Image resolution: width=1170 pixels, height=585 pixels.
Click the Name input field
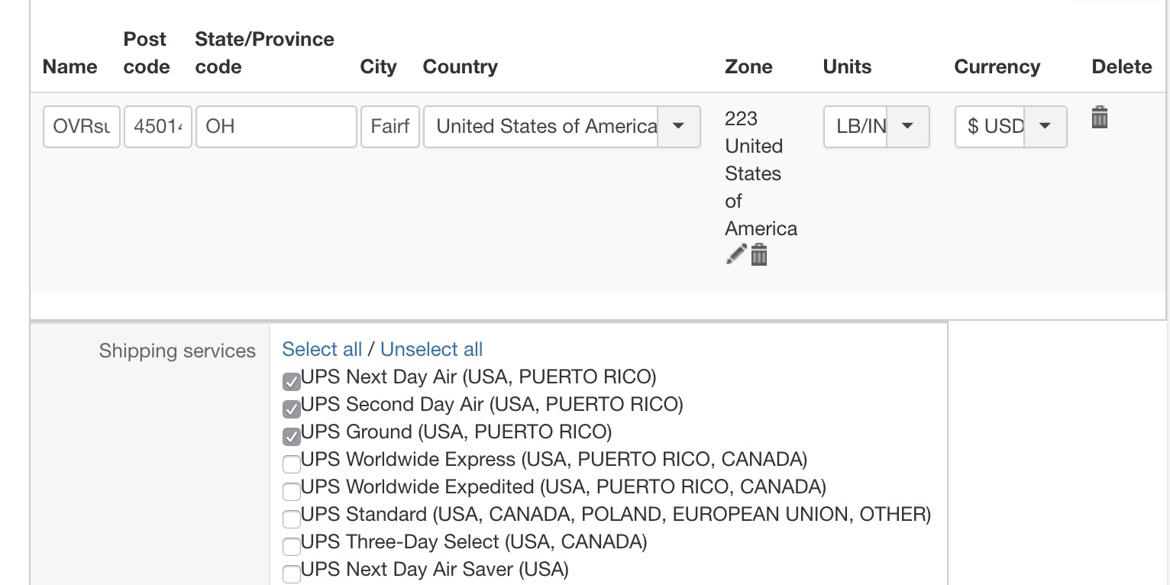point(81,126)
